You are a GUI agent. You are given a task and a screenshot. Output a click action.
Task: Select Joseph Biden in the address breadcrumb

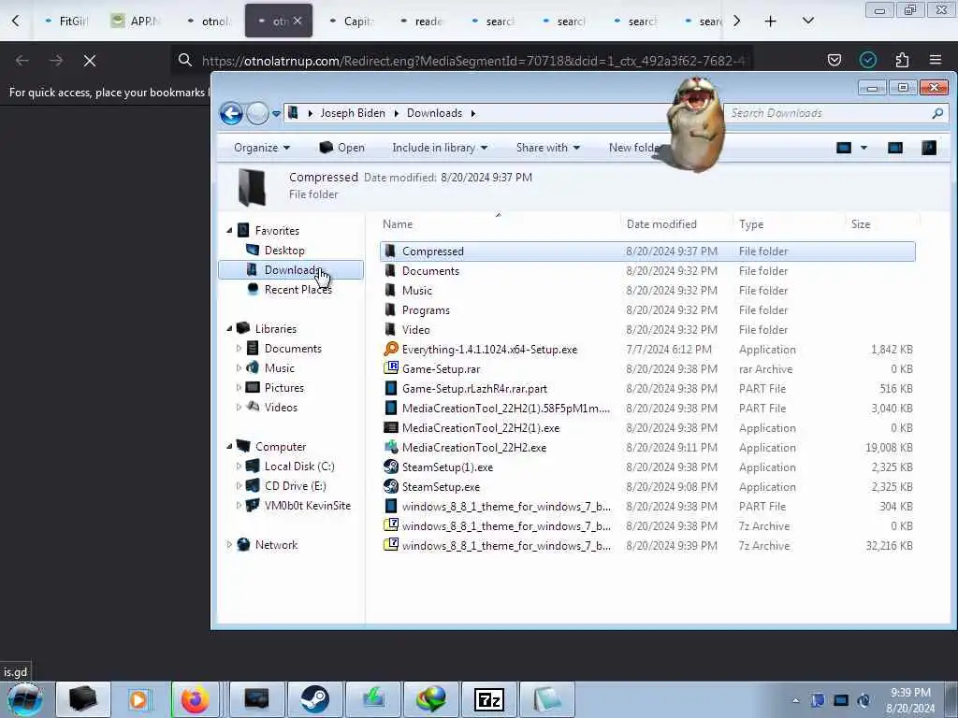pyautogui.click(x=353, y=113)
